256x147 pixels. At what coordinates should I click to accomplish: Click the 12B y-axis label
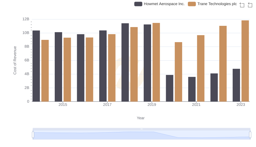(x=26, y=19)
